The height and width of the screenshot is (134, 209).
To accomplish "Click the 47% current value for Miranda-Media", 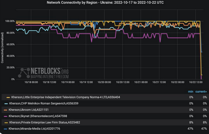I will (x=204, y=129).
